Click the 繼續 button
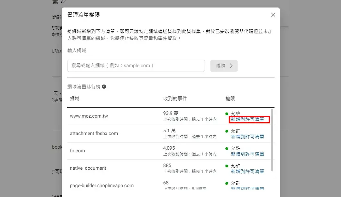Viewport: 341px width, 197px height. tap(224, 66)
